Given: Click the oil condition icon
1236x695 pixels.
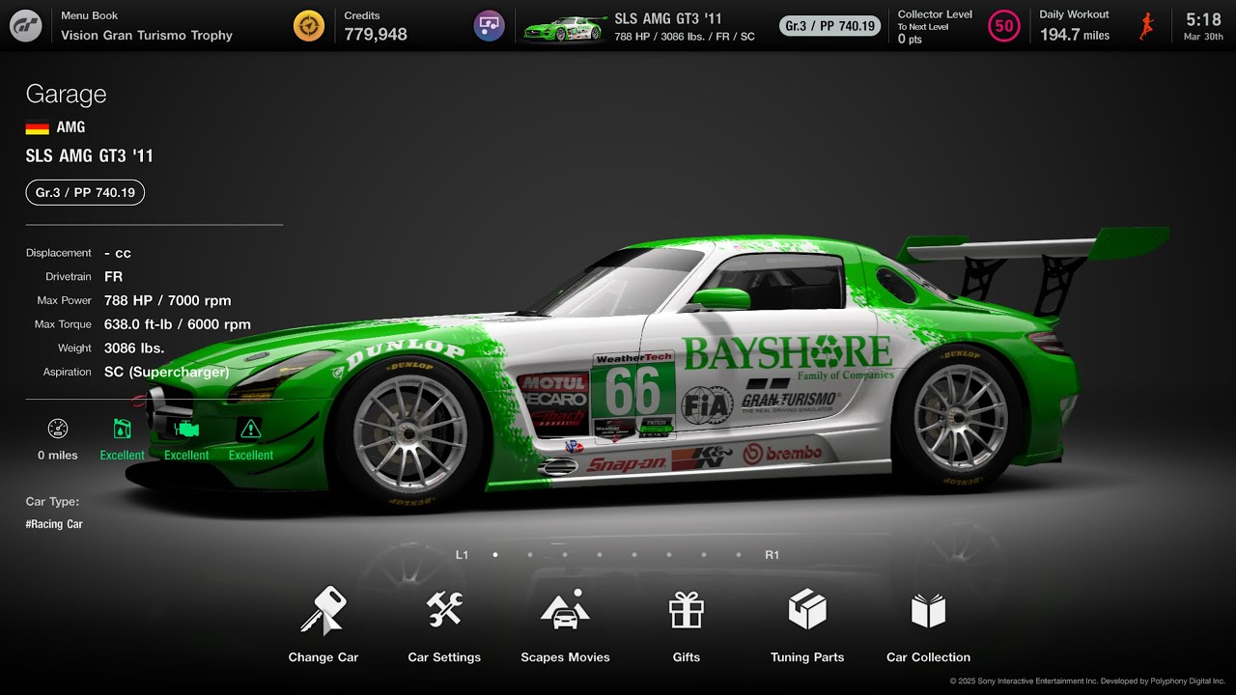Looking at the screenshot, I should click(122, 429).
